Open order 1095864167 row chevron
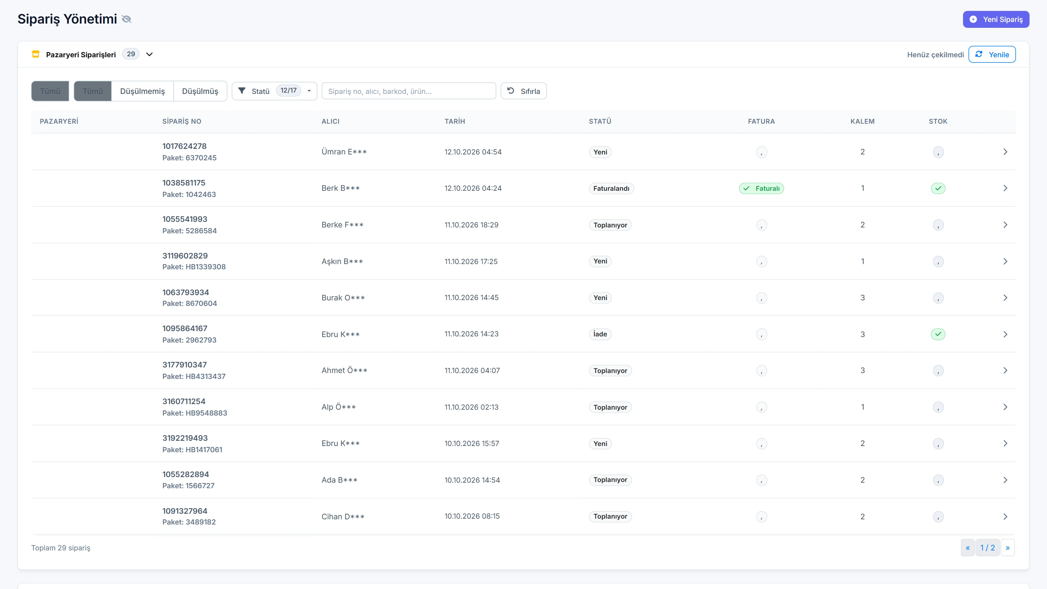1047x589 pixels. tap(1005, 334)
